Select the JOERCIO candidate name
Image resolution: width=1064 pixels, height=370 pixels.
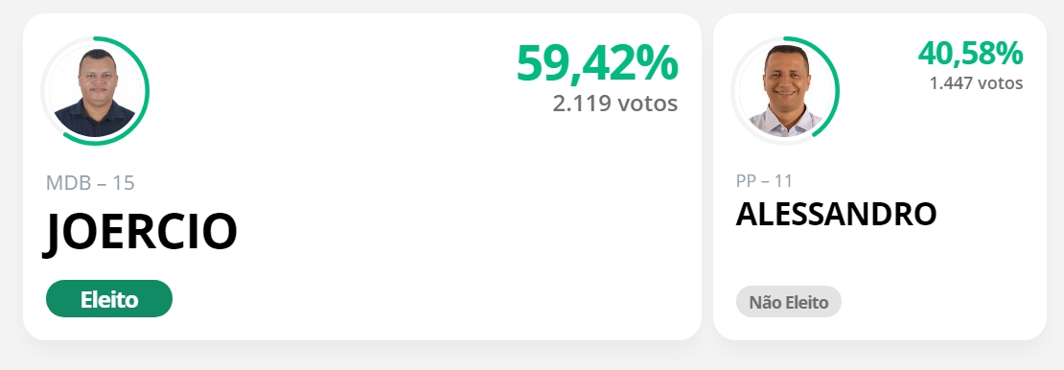pyautogui.click(x=141, y=232)
